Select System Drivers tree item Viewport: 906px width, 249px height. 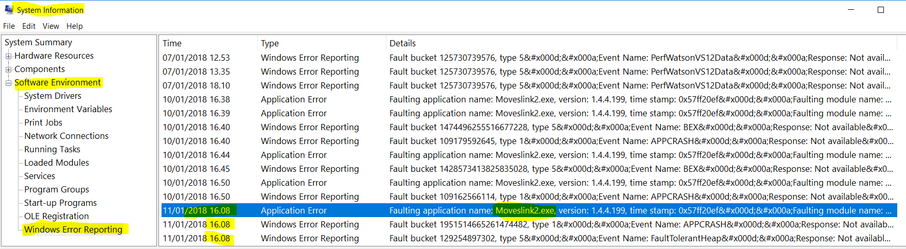(52, 96)
